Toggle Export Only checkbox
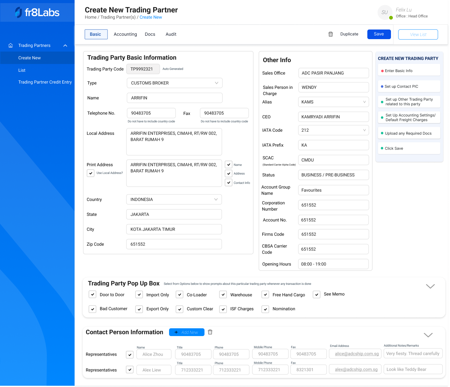 point(139,309)
